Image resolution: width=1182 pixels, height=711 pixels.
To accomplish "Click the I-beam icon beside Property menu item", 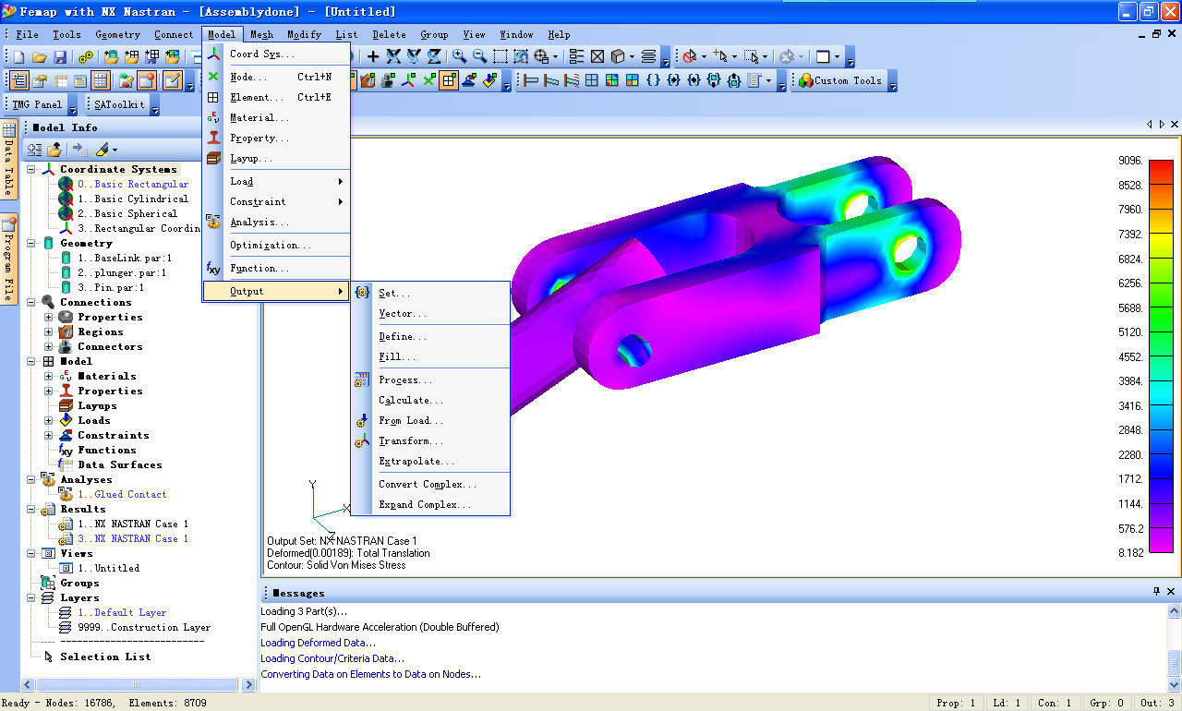I will [213, 138].
